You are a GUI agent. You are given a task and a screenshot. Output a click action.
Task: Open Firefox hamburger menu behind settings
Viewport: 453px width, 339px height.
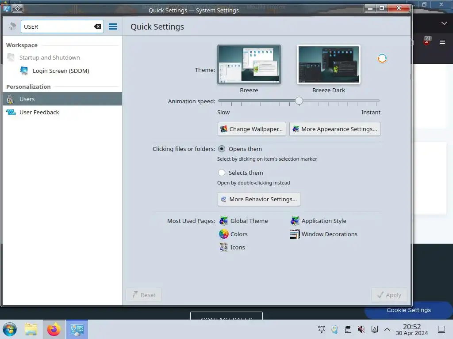(x=442, y=42)
